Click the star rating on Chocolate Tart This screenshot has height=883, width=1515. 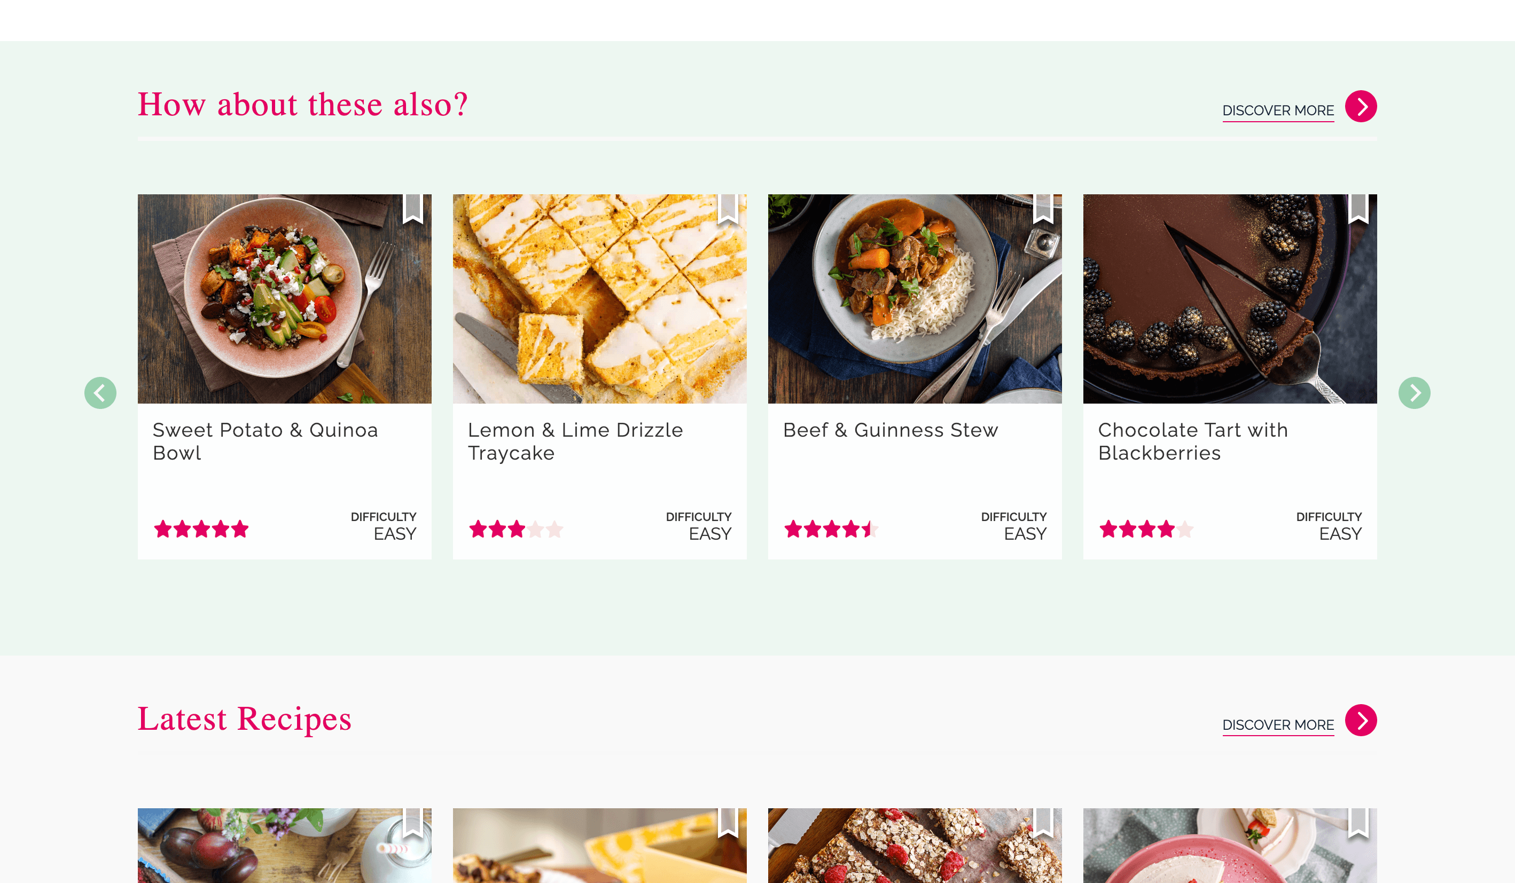coord(1146,529)
